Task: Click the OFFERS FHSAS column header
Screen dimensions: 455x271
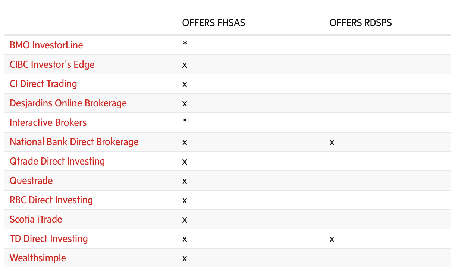Action: pos(214,23)
